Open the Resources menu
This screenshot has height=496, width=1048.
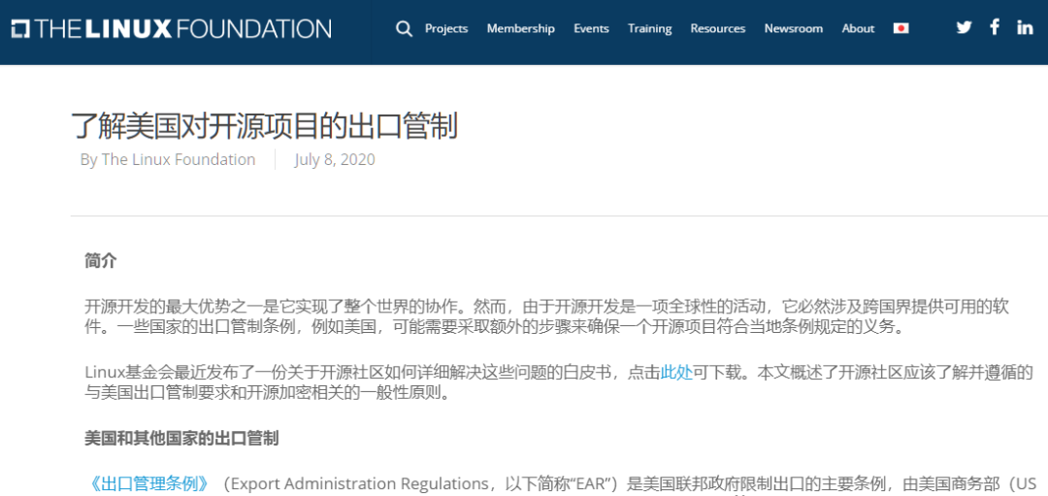(718, 29)
